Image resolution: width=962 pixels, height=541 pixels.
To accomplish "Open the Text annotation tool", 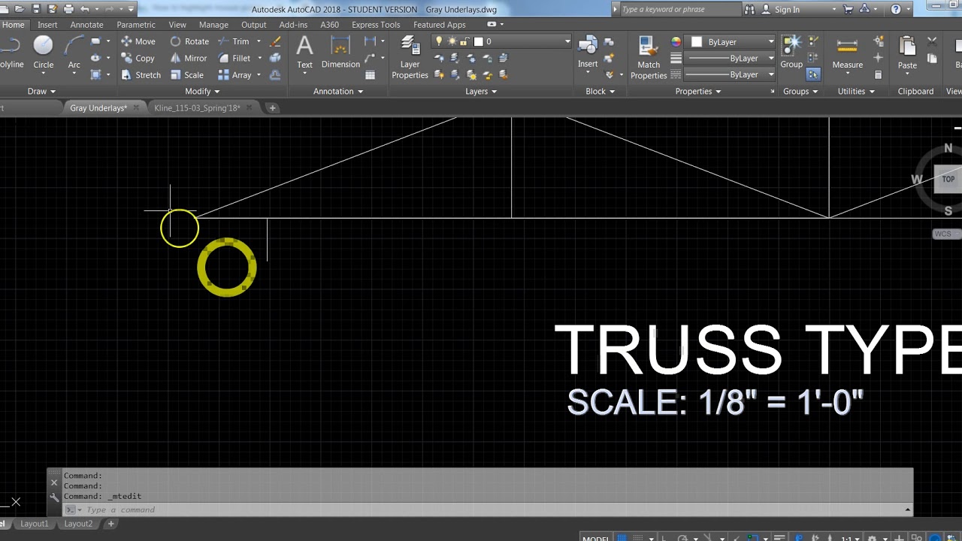I will [x=304, y=53].
